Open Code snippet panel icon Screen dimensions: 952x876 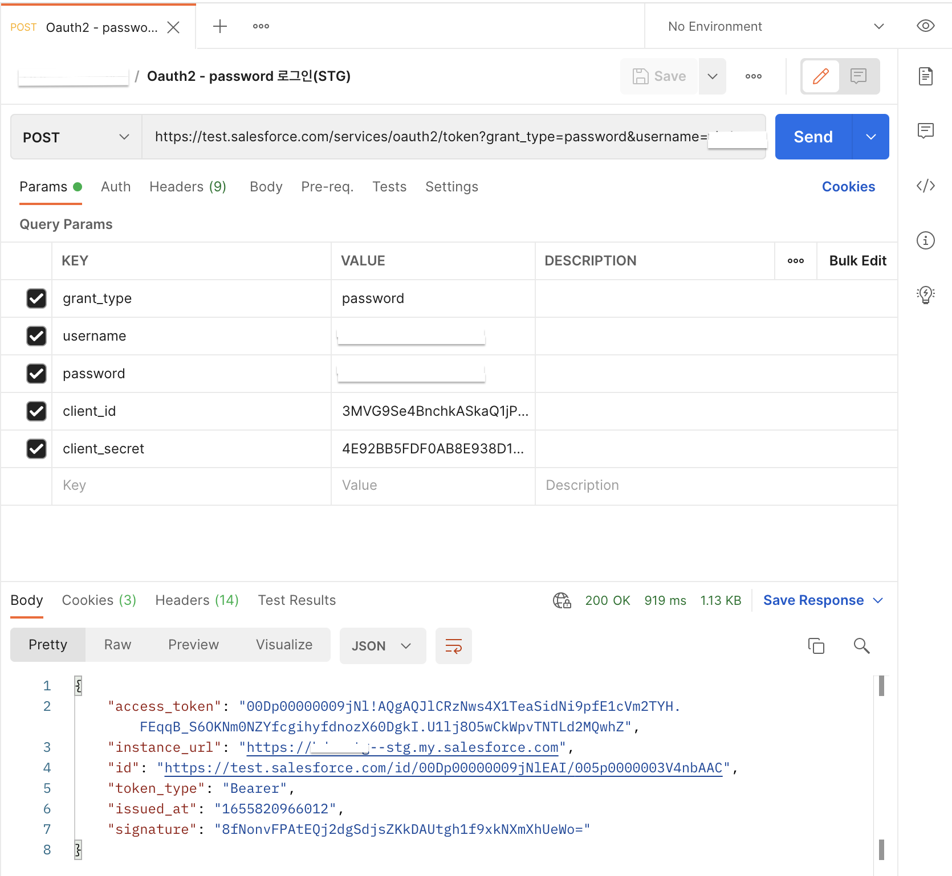(x=926, y=186)
